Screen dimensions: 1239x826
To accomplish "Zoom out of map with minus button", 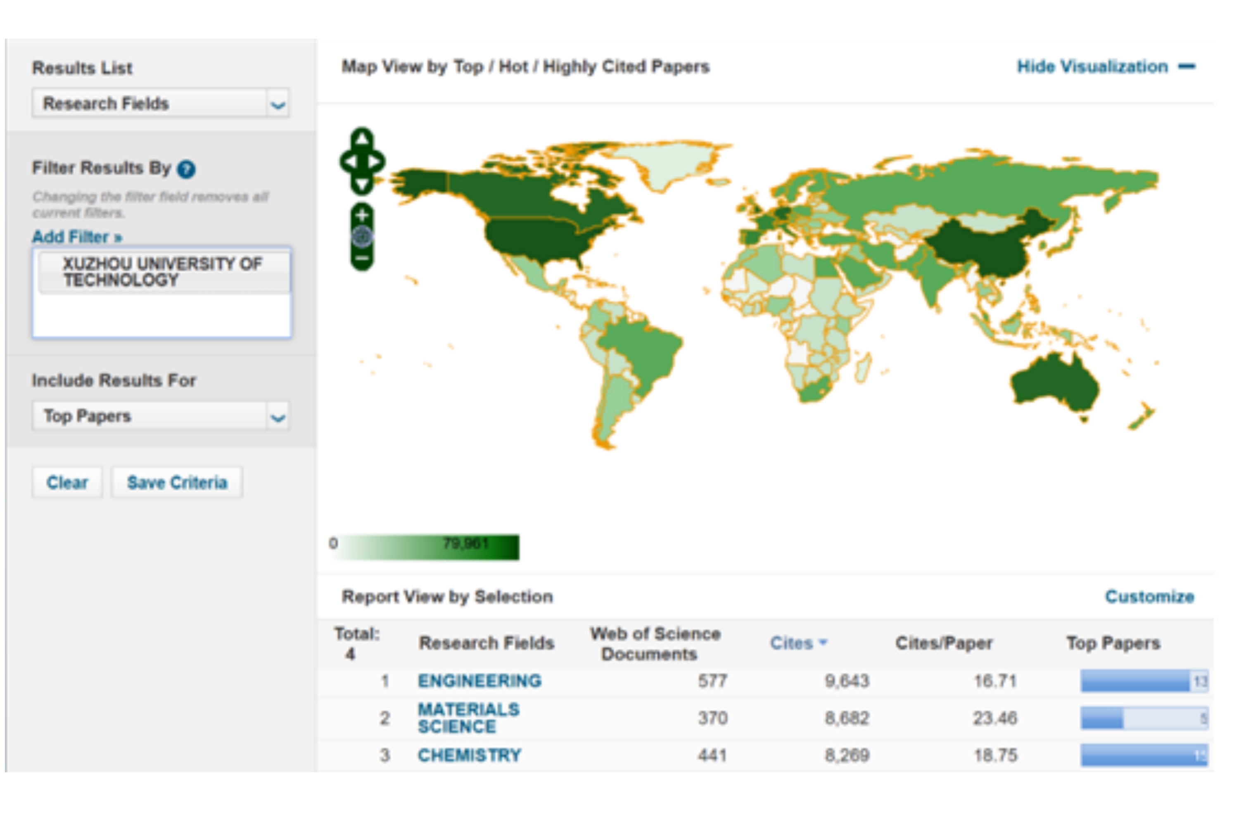I will pyautogui.click(x=362, y=259).
